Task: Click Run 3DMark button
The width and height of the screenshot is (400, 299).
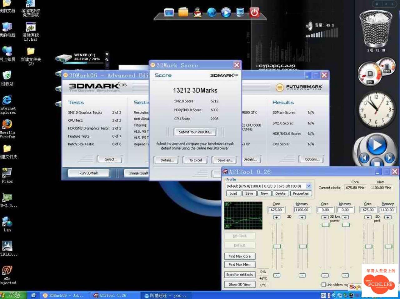Action: tap(89, 173)
